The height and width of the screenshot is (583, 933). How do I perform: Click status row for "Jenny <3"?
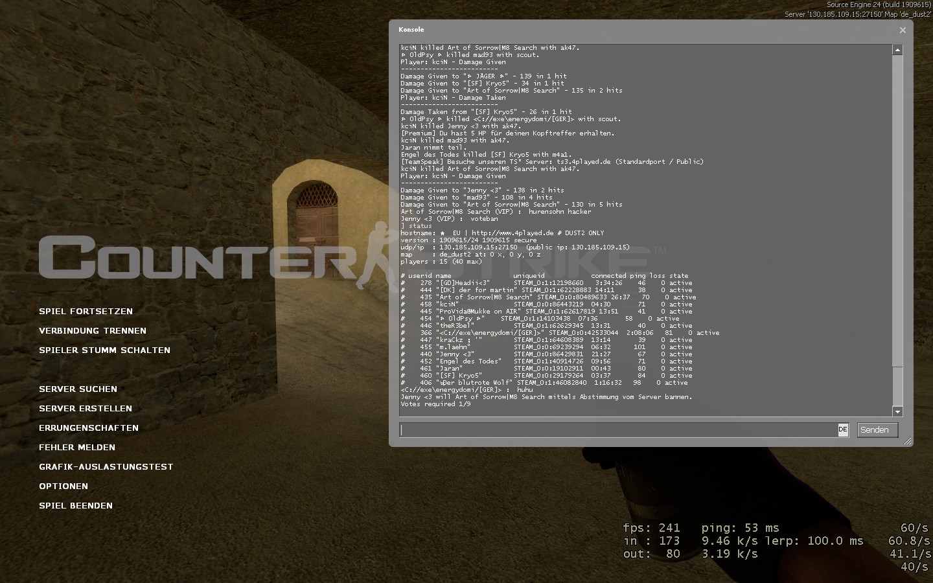pos(546,354)
